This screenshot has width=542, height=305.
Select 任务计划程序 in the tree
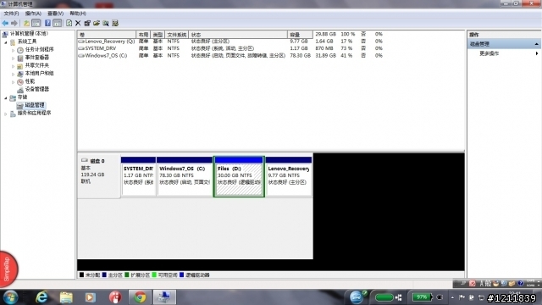point(39,49)
